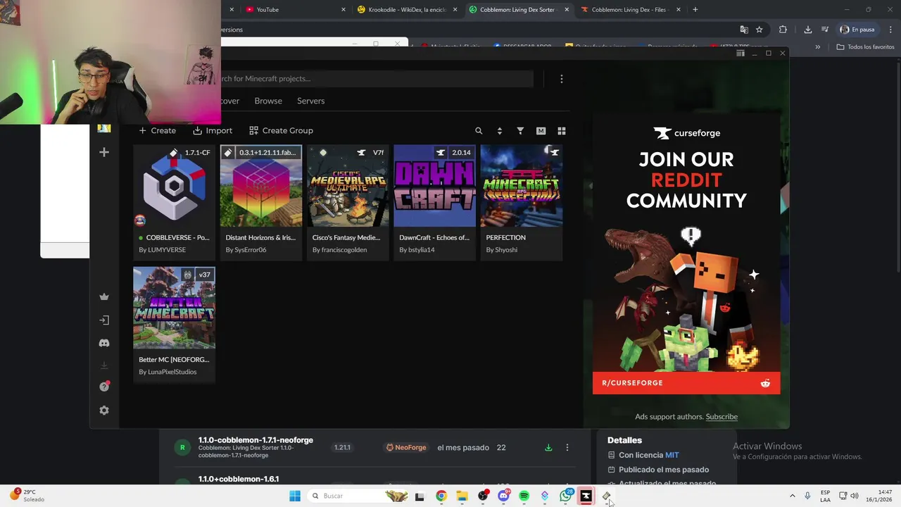The image size is (901, 507).
Task: Click the NeoForge loader tag
Action: (406, 448)
